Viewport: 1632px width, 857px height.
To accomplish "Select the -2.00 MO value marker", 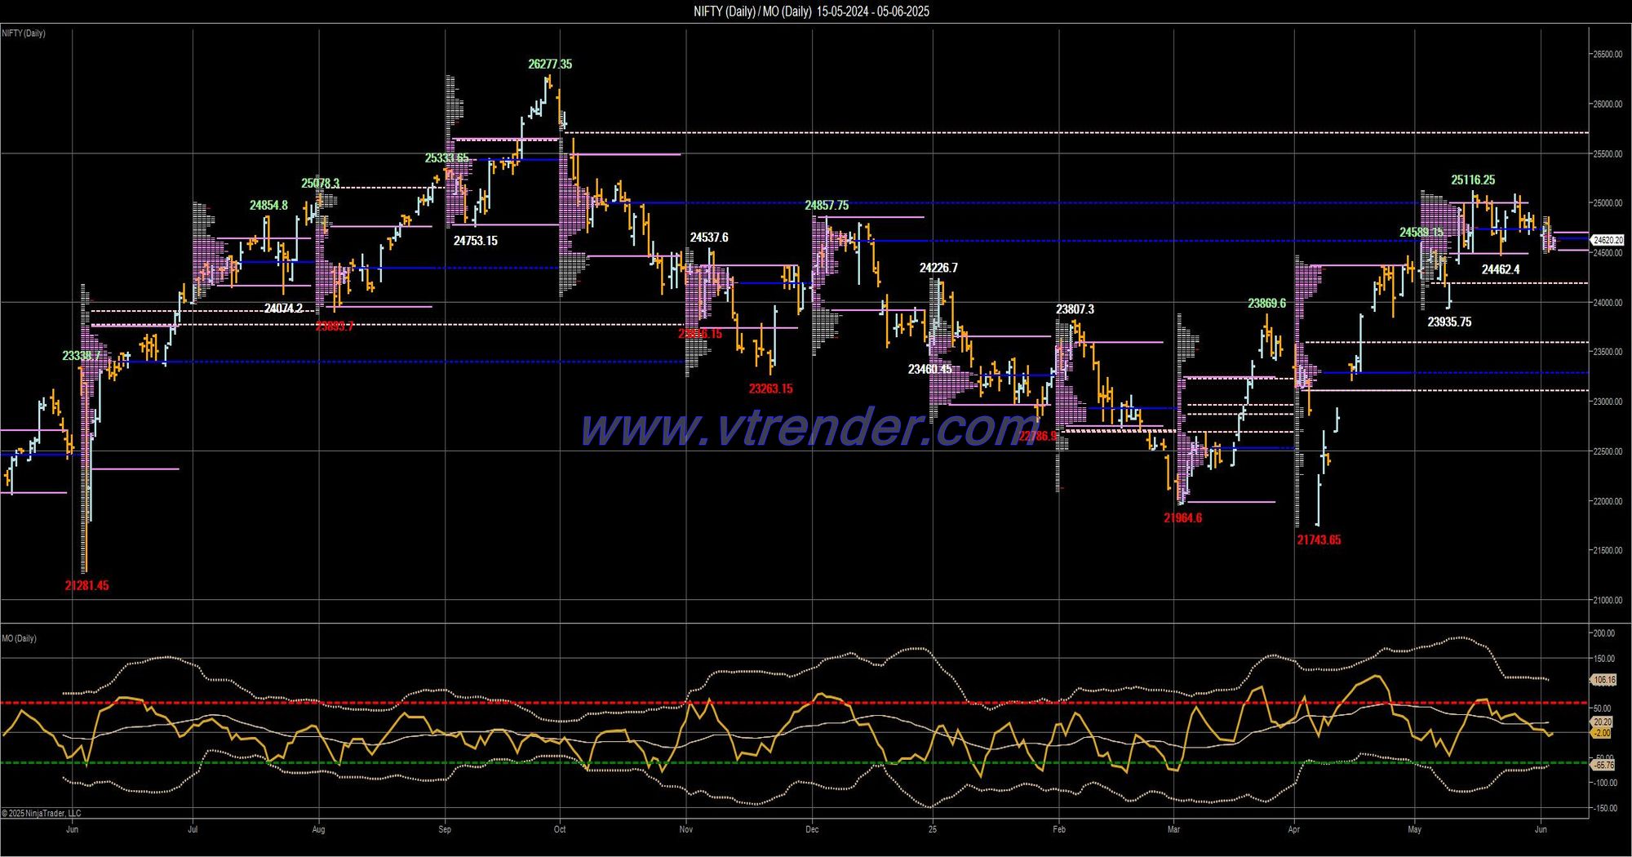I will [x=1602, y=733].
